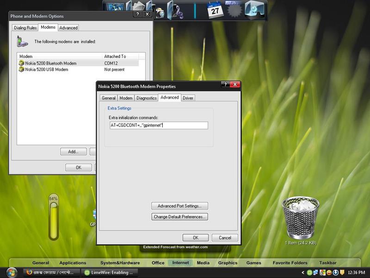
Task: Open the Driver tab
Action: [x=188, y=98]
